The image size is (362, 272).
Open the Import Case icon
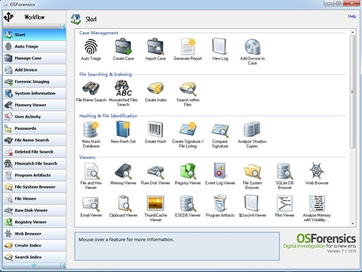(155, 47)
